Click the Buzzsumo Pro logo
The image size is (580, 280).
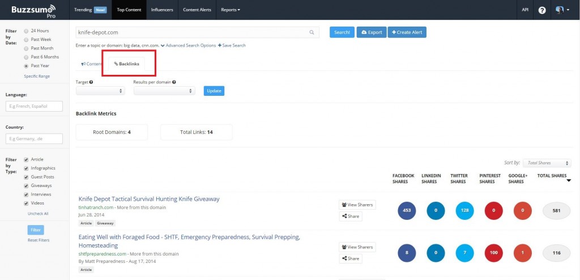pyautogui.click(x=33, y=11)
